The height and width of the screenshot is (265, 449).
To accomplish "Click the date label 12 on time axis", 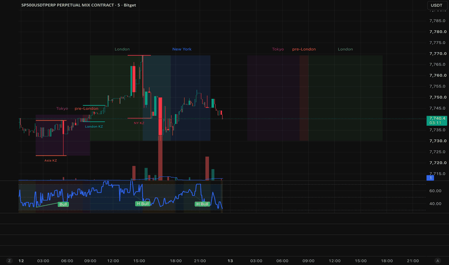I will (x=21, y=261).
